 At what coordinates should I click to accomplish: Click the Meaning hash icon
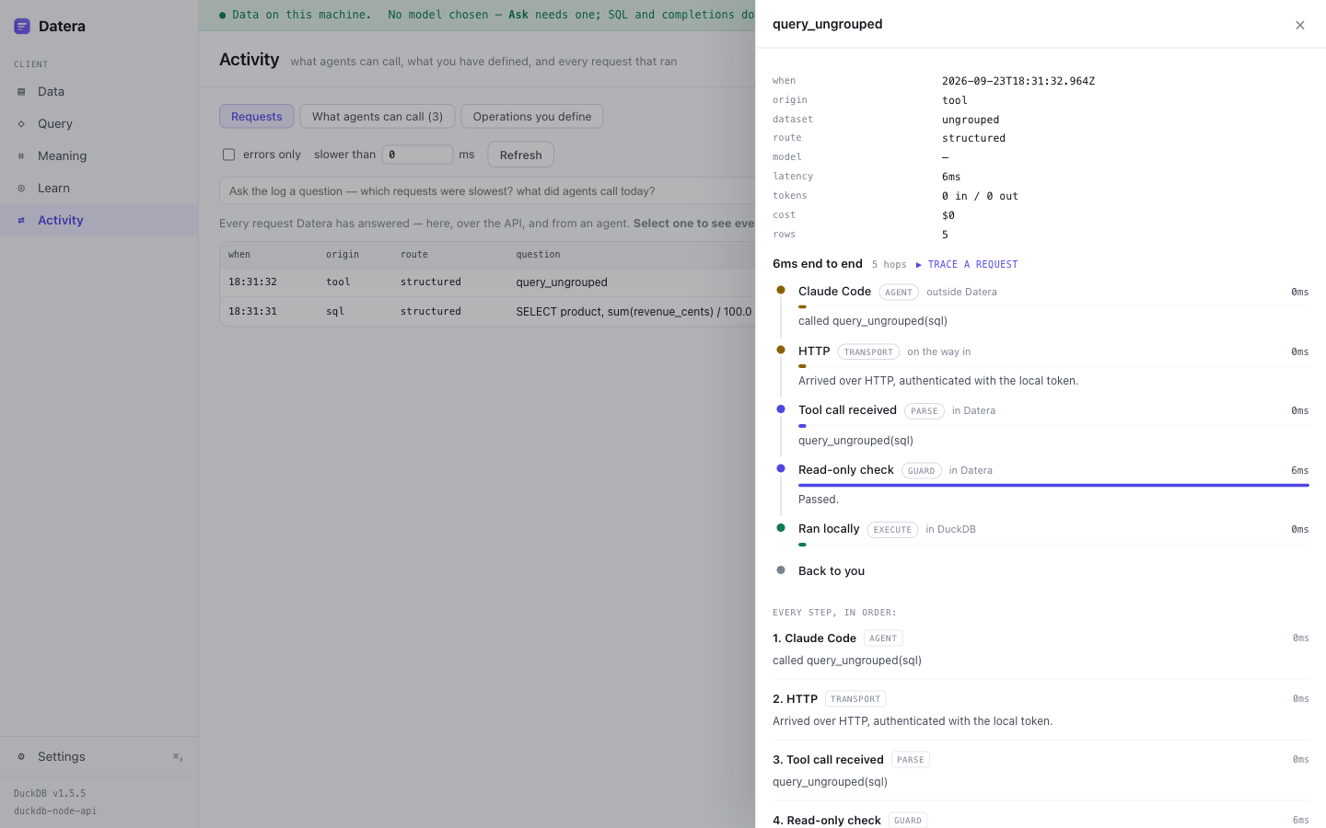coord(21,156)
